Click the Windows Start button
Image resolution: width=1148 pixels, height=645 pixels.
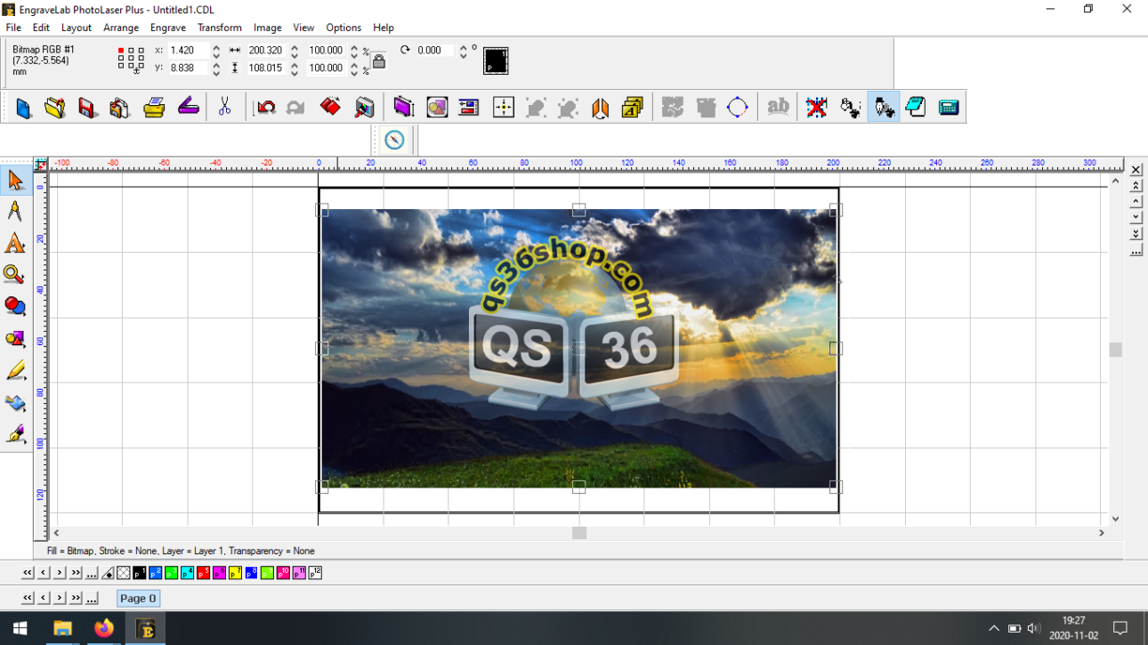pos(20,628)
